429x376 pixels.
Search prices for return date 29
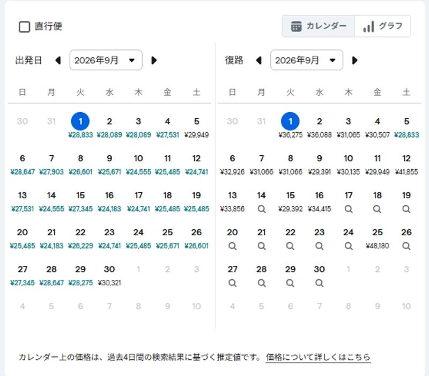(291, 283)
